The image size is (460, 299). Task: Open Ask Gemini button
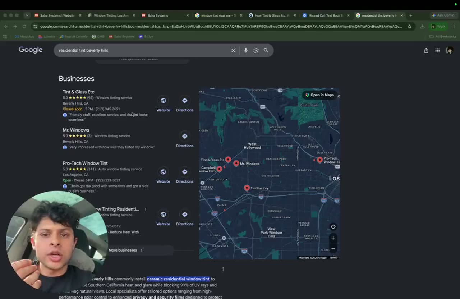point(443,15)
